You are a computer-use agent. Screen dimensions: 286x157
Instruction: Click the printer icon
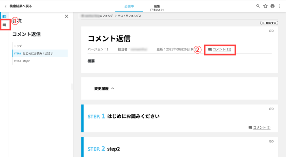tap(272, 6)
